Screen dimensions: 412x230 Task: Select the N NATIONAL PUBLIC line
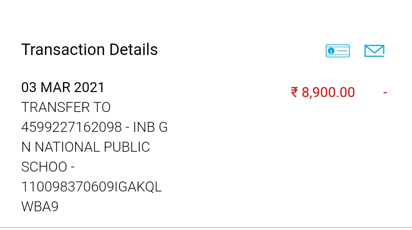click(x=85, y=147)
